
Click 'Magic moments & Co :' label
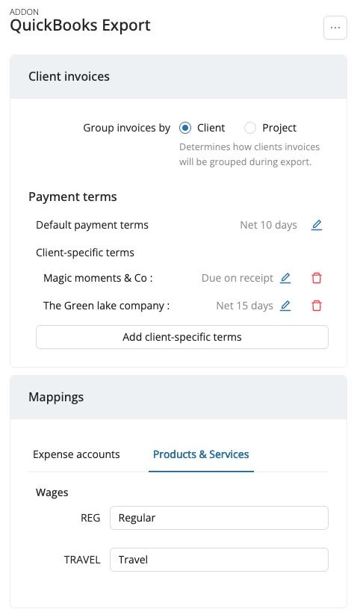pos(98,278)
